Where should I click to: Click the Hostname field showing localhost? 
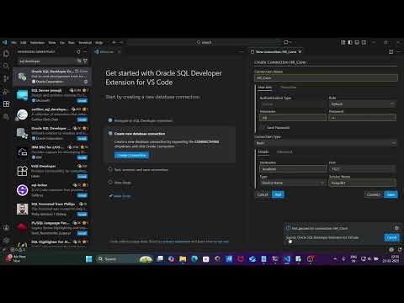[293, 169]
